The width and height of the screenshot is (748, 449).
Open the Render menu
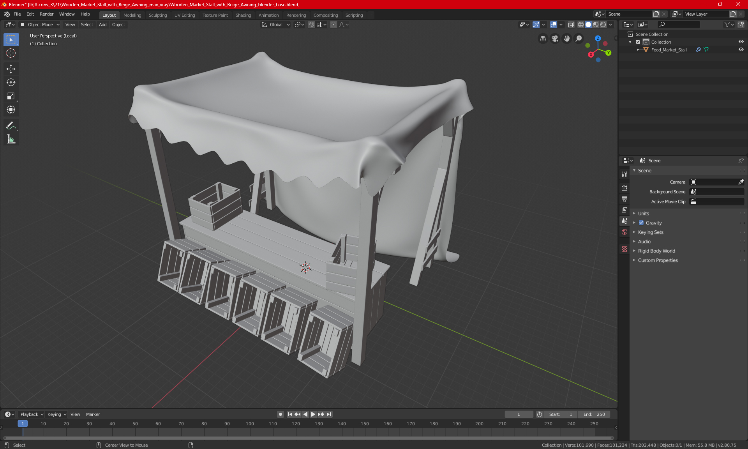point(46,14)
